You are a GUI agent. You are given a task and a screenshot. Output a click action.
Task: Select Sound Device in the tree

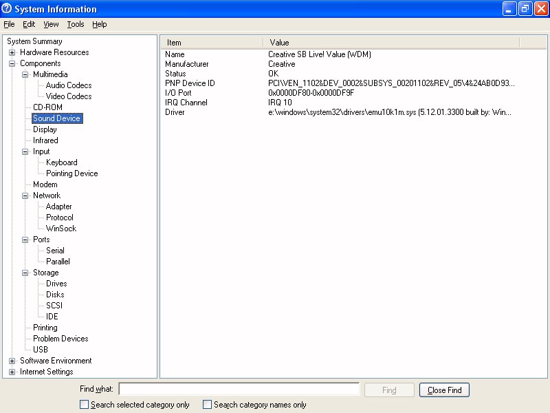pos(57,118)
